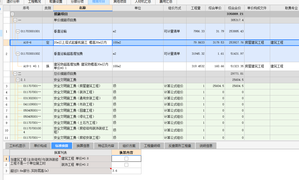
Task: Check the 建筑工程 单价*0.8 checkbox
Action: point(126,158)
